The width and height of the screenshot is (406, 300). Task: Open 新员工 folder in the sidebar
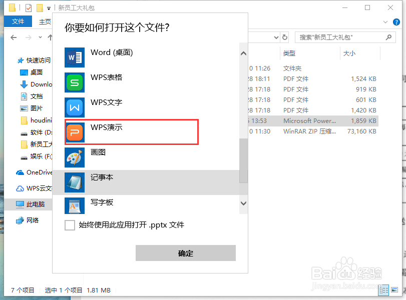click(x=36, y=144)
